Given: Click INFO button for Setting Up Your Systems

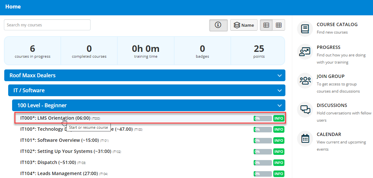Looking at the screenshot, I should pyautogui.click(x=279, y=152).
